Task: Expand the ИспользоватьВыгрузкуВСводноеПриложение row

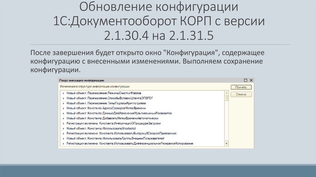Action: point(64,134)
